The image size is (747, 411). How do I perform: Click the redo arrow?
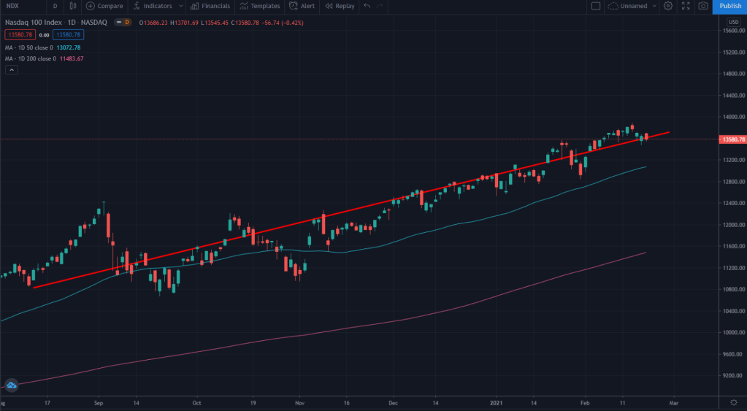[380, 6]
